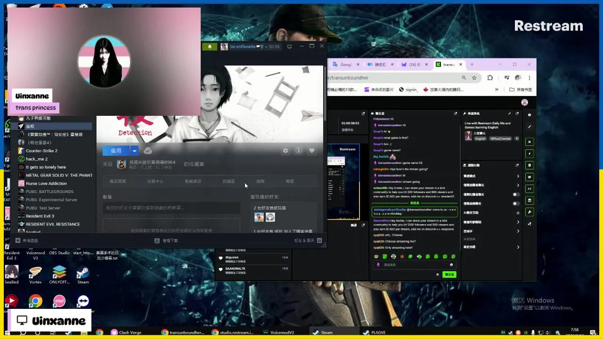Click the English tag in stream info

pyautogui.click(x=480, y=139)
